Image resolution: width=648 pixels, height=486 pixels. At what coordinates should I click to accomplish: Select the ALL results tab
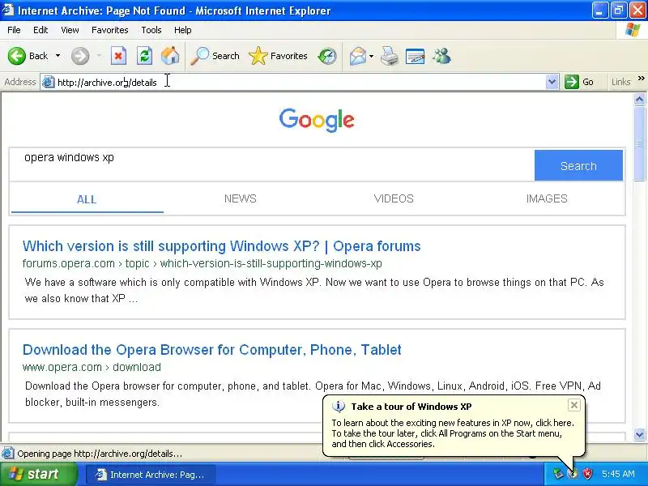tap(87, 199)
